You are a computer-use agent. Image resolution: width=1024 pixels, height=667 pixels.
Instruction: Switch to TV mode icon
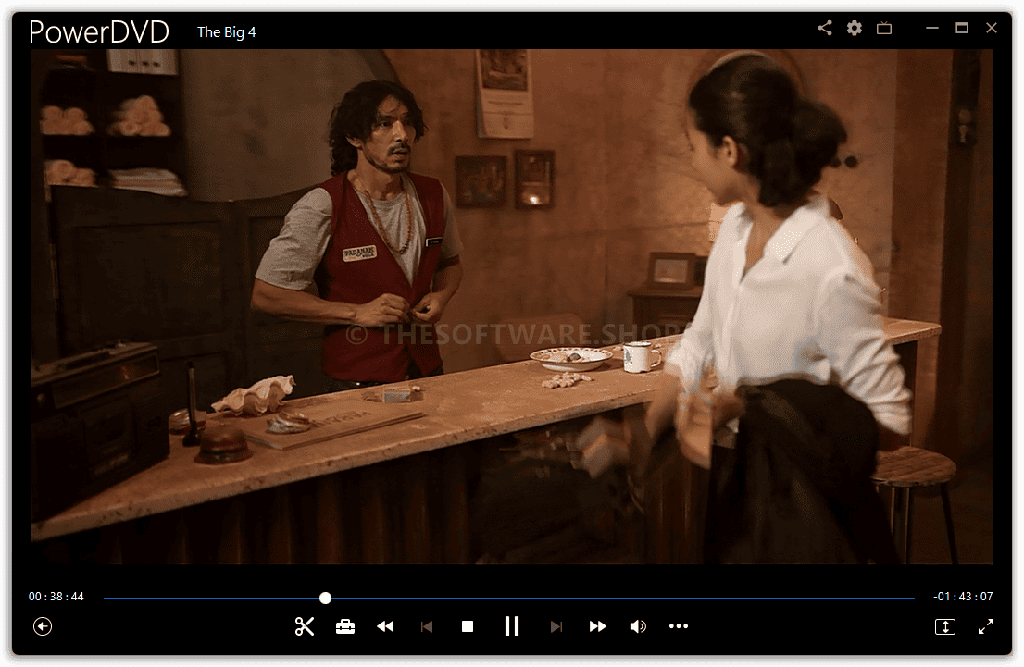[x=884, y=28]
